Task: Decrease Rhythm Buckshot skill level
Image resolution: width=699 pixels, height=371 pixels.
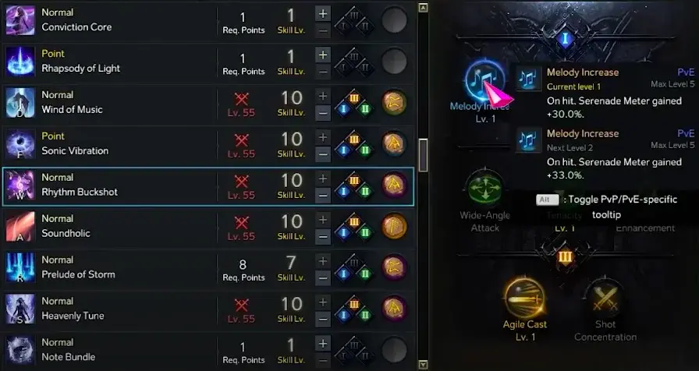Action: [x=323, y=196]
